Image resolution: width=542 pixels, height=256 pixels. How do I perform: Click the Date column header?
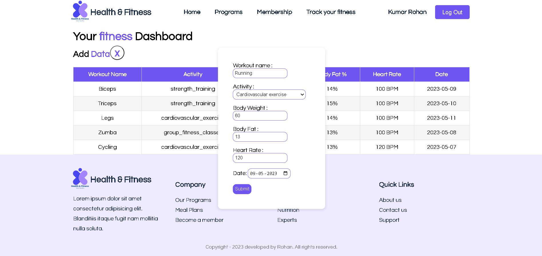pyautogui.click(x=442, y=74)
